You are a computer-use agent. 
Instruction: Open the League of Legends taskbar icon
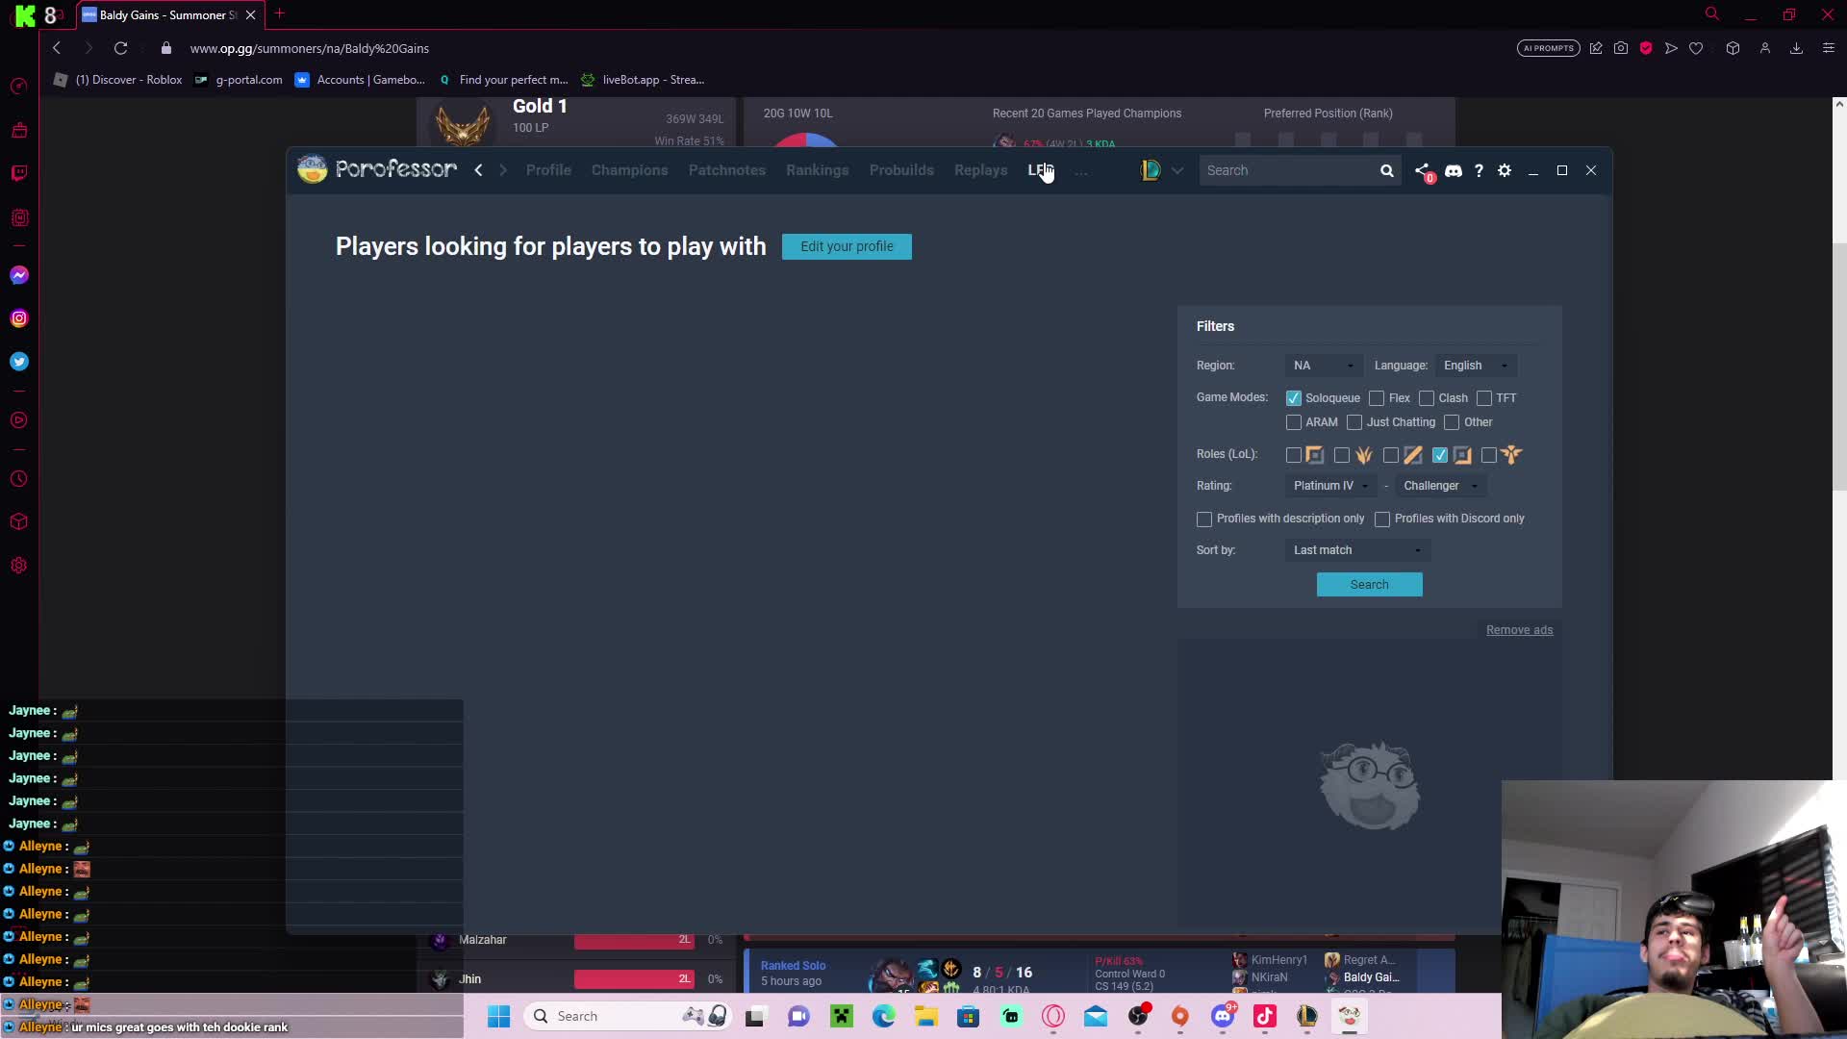click(1306, 1016)
